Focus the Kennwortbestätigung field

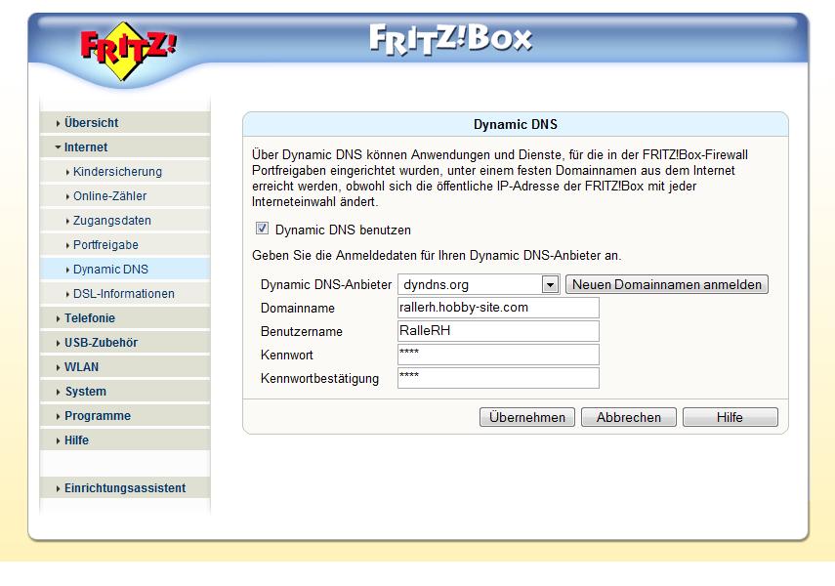tap(498, 378)
